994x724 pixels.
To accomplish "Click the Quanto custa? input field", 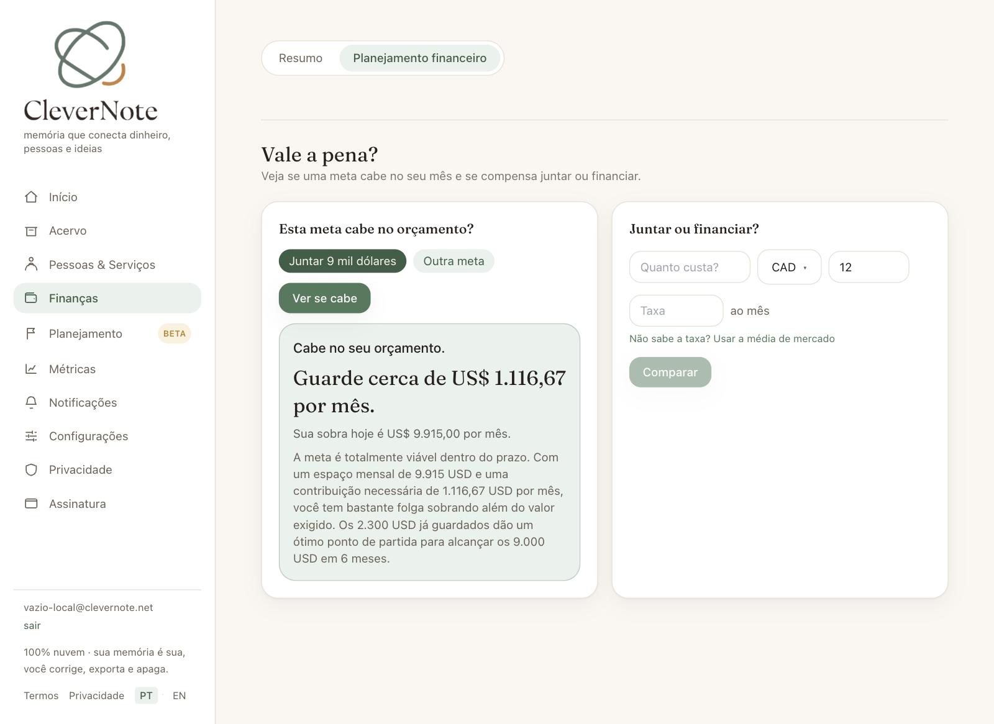I will point(690,267).
